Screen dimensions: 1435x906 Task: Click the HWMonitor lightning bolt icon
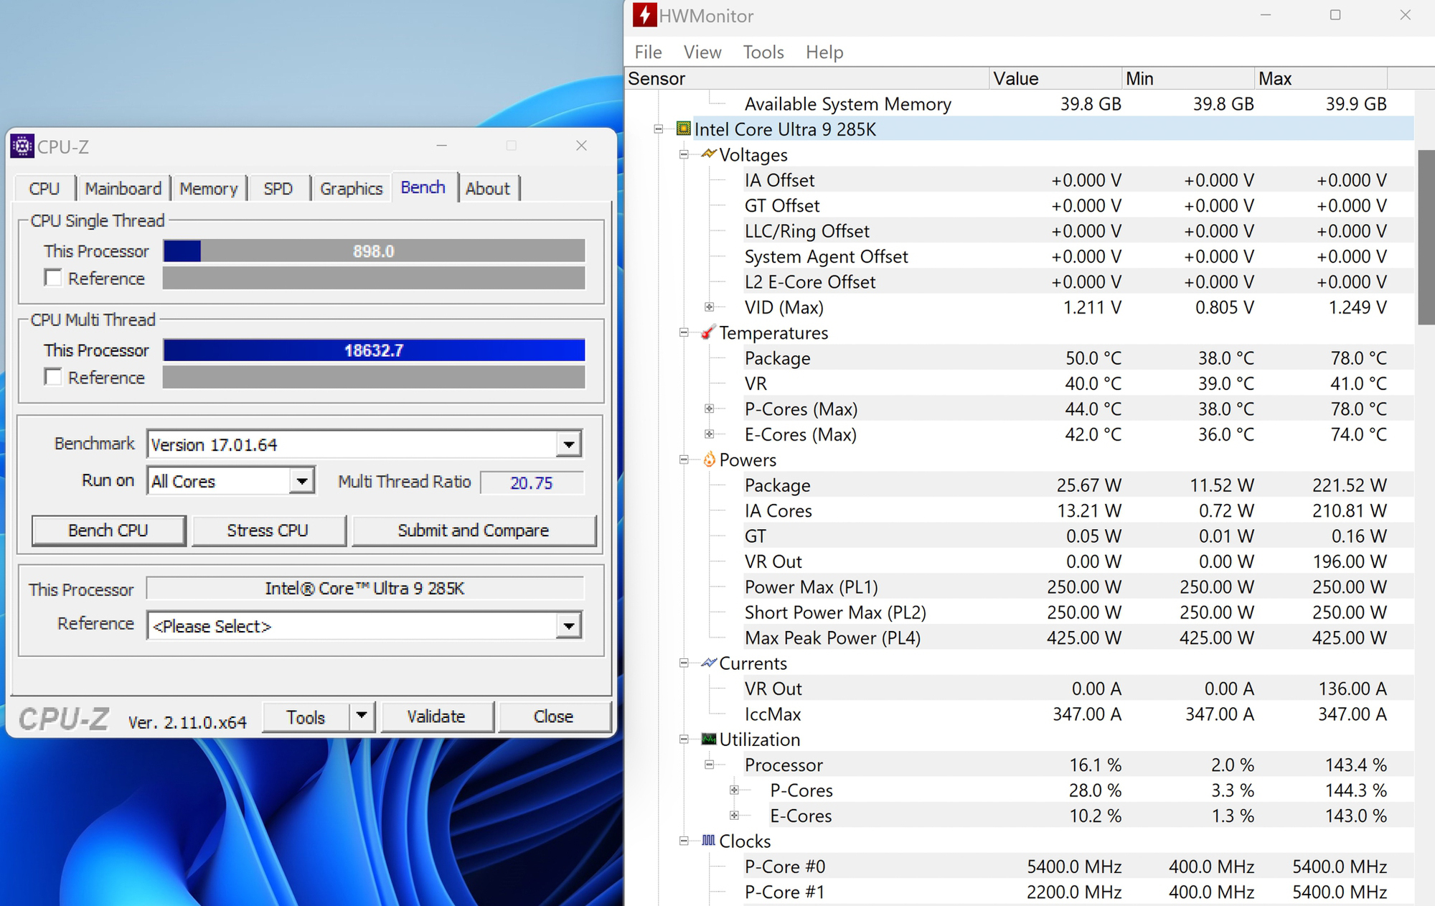click(644, 15)
